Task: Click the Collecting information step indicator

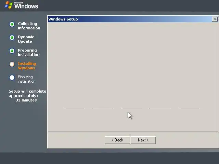Action: click(12, 24)
